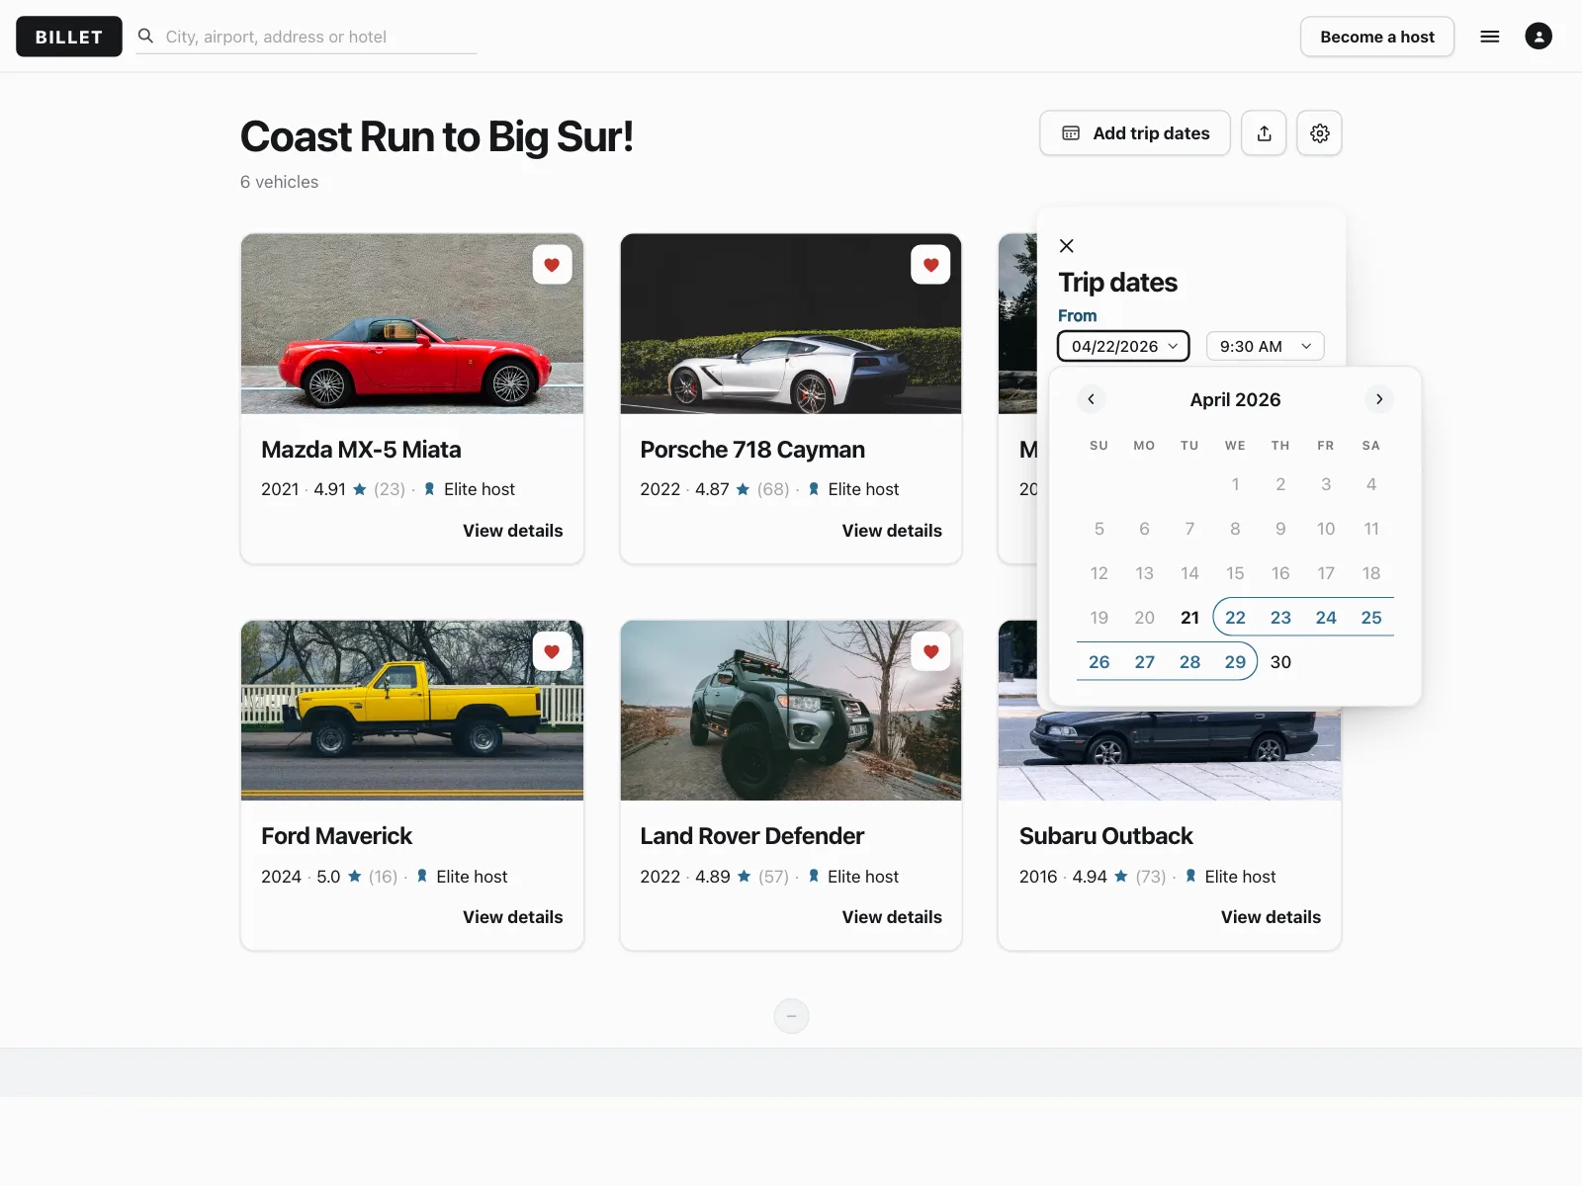This screenshot has height=1186, width=1582.
Task: Go to previous month in calendar
Action: (1091, 399)
